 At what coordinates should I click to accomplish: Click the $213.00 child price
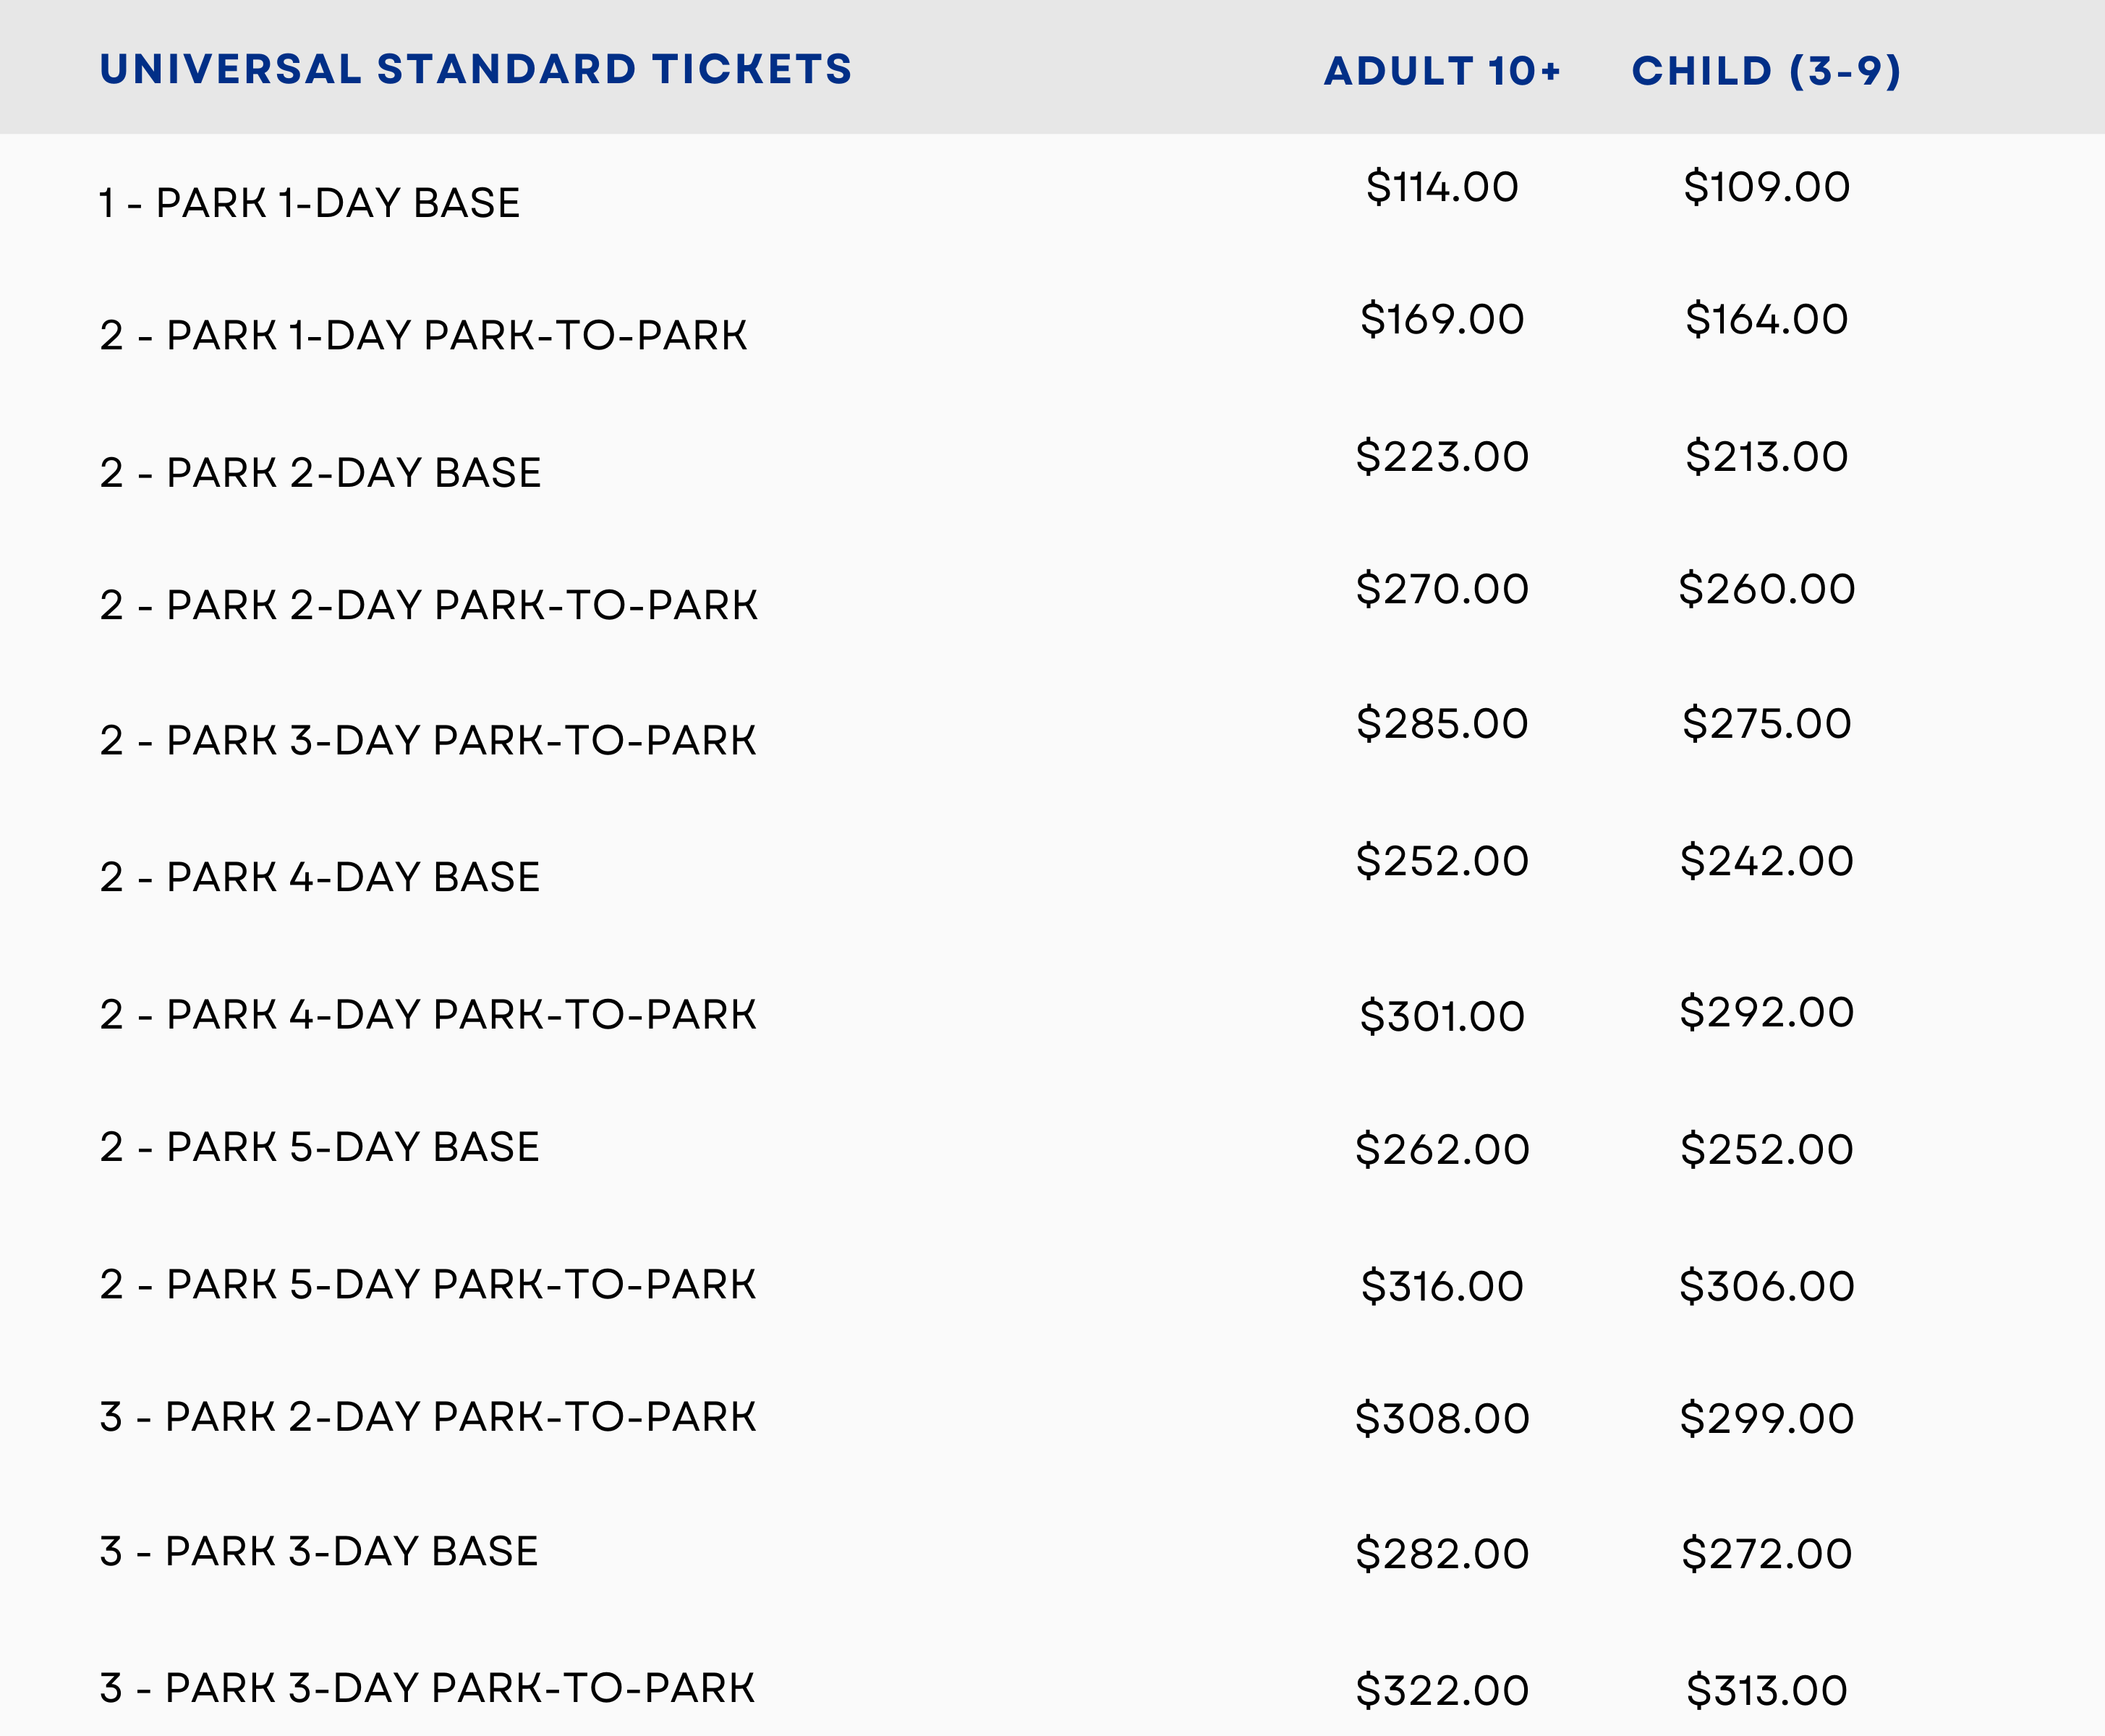coord(1766,457)
